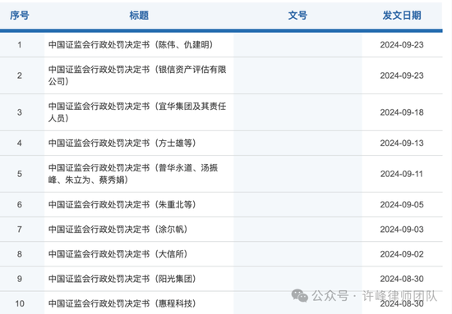This screenshot has height=314, width=452.
Task: Click the 公众号 许峰律师团队 watermark text
Action: tap(374, 296)
